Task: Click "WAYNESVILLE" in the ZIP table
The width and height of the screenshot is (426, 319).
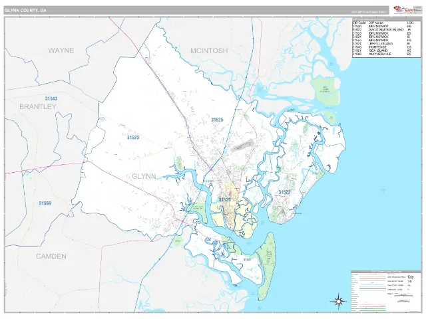Action: coord(380,54)
